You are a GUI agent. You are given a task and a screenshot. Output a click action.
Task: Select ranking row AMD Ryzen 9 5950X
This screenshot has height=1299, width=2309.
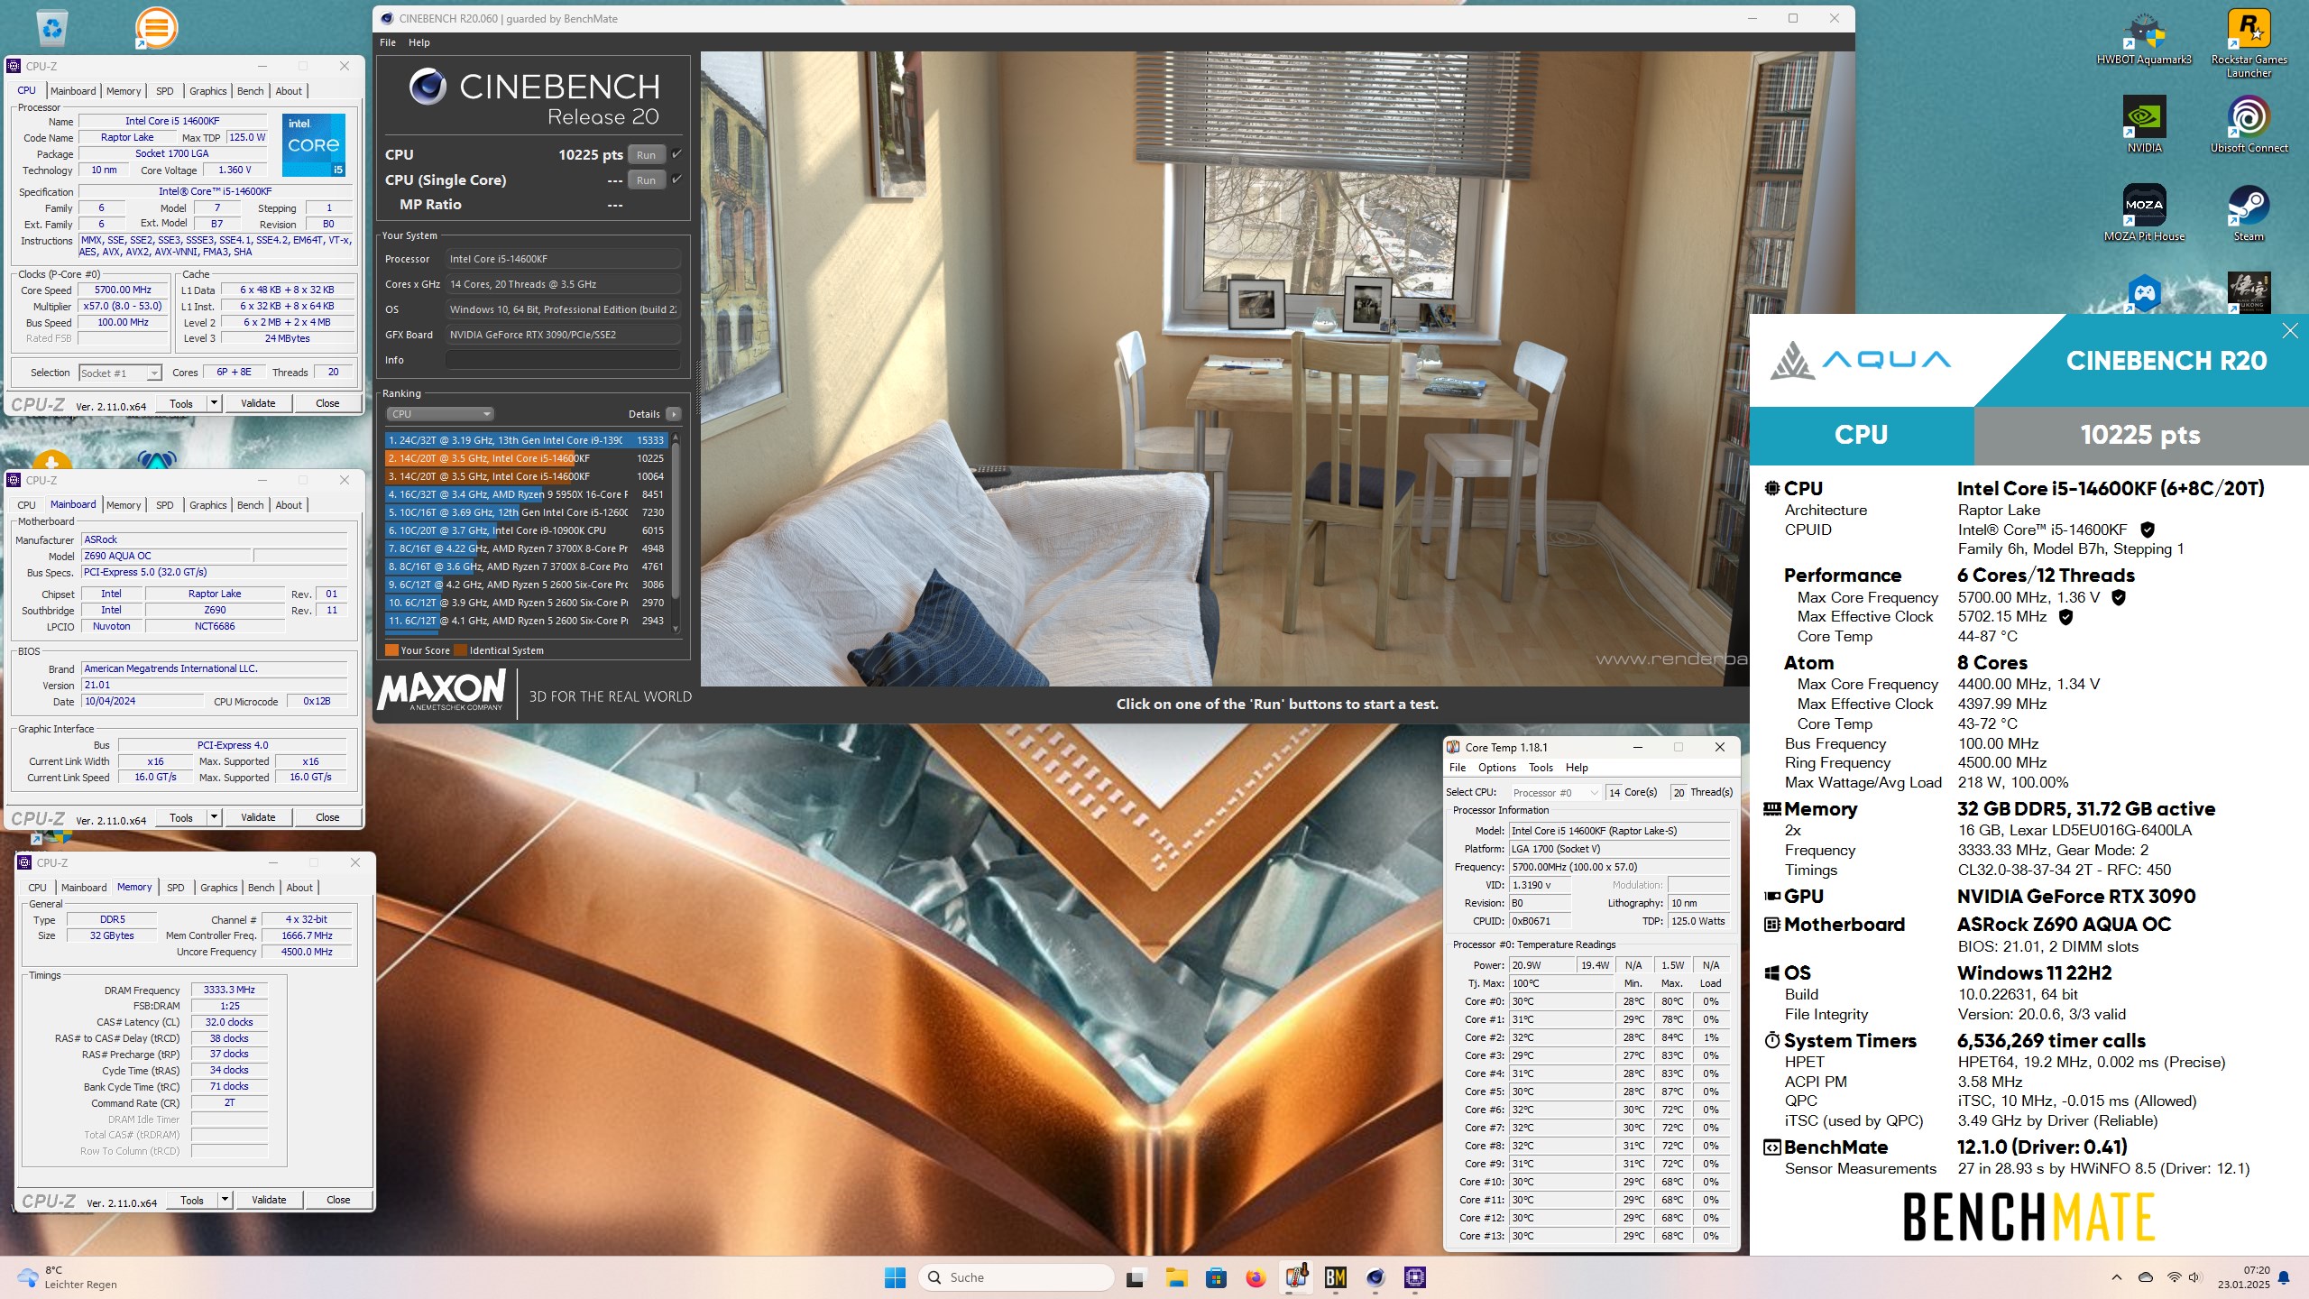(527, 494)
